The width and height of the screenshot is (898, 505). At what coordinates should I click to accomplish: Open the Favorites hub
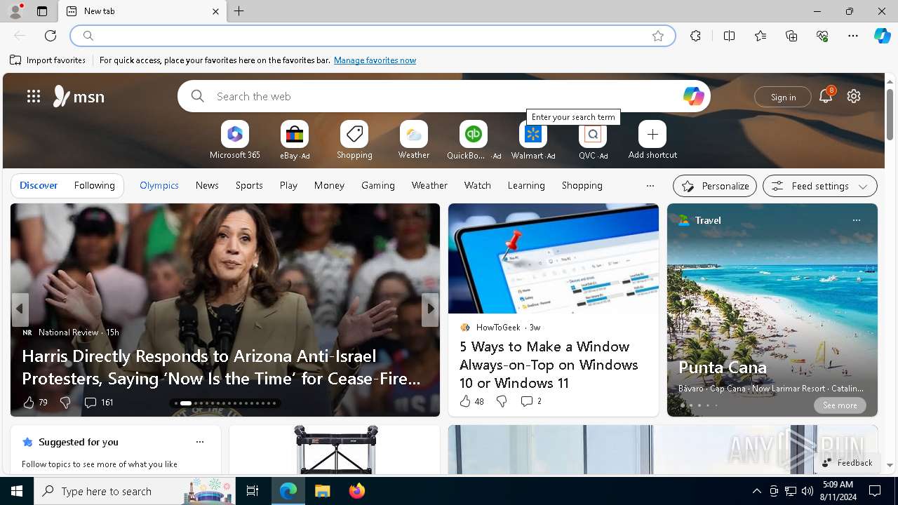point(760,36)
